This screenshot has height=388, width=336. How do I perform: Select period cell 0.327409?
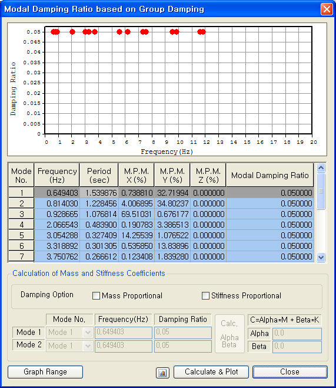pyautogui.click(x=99, y=235)
